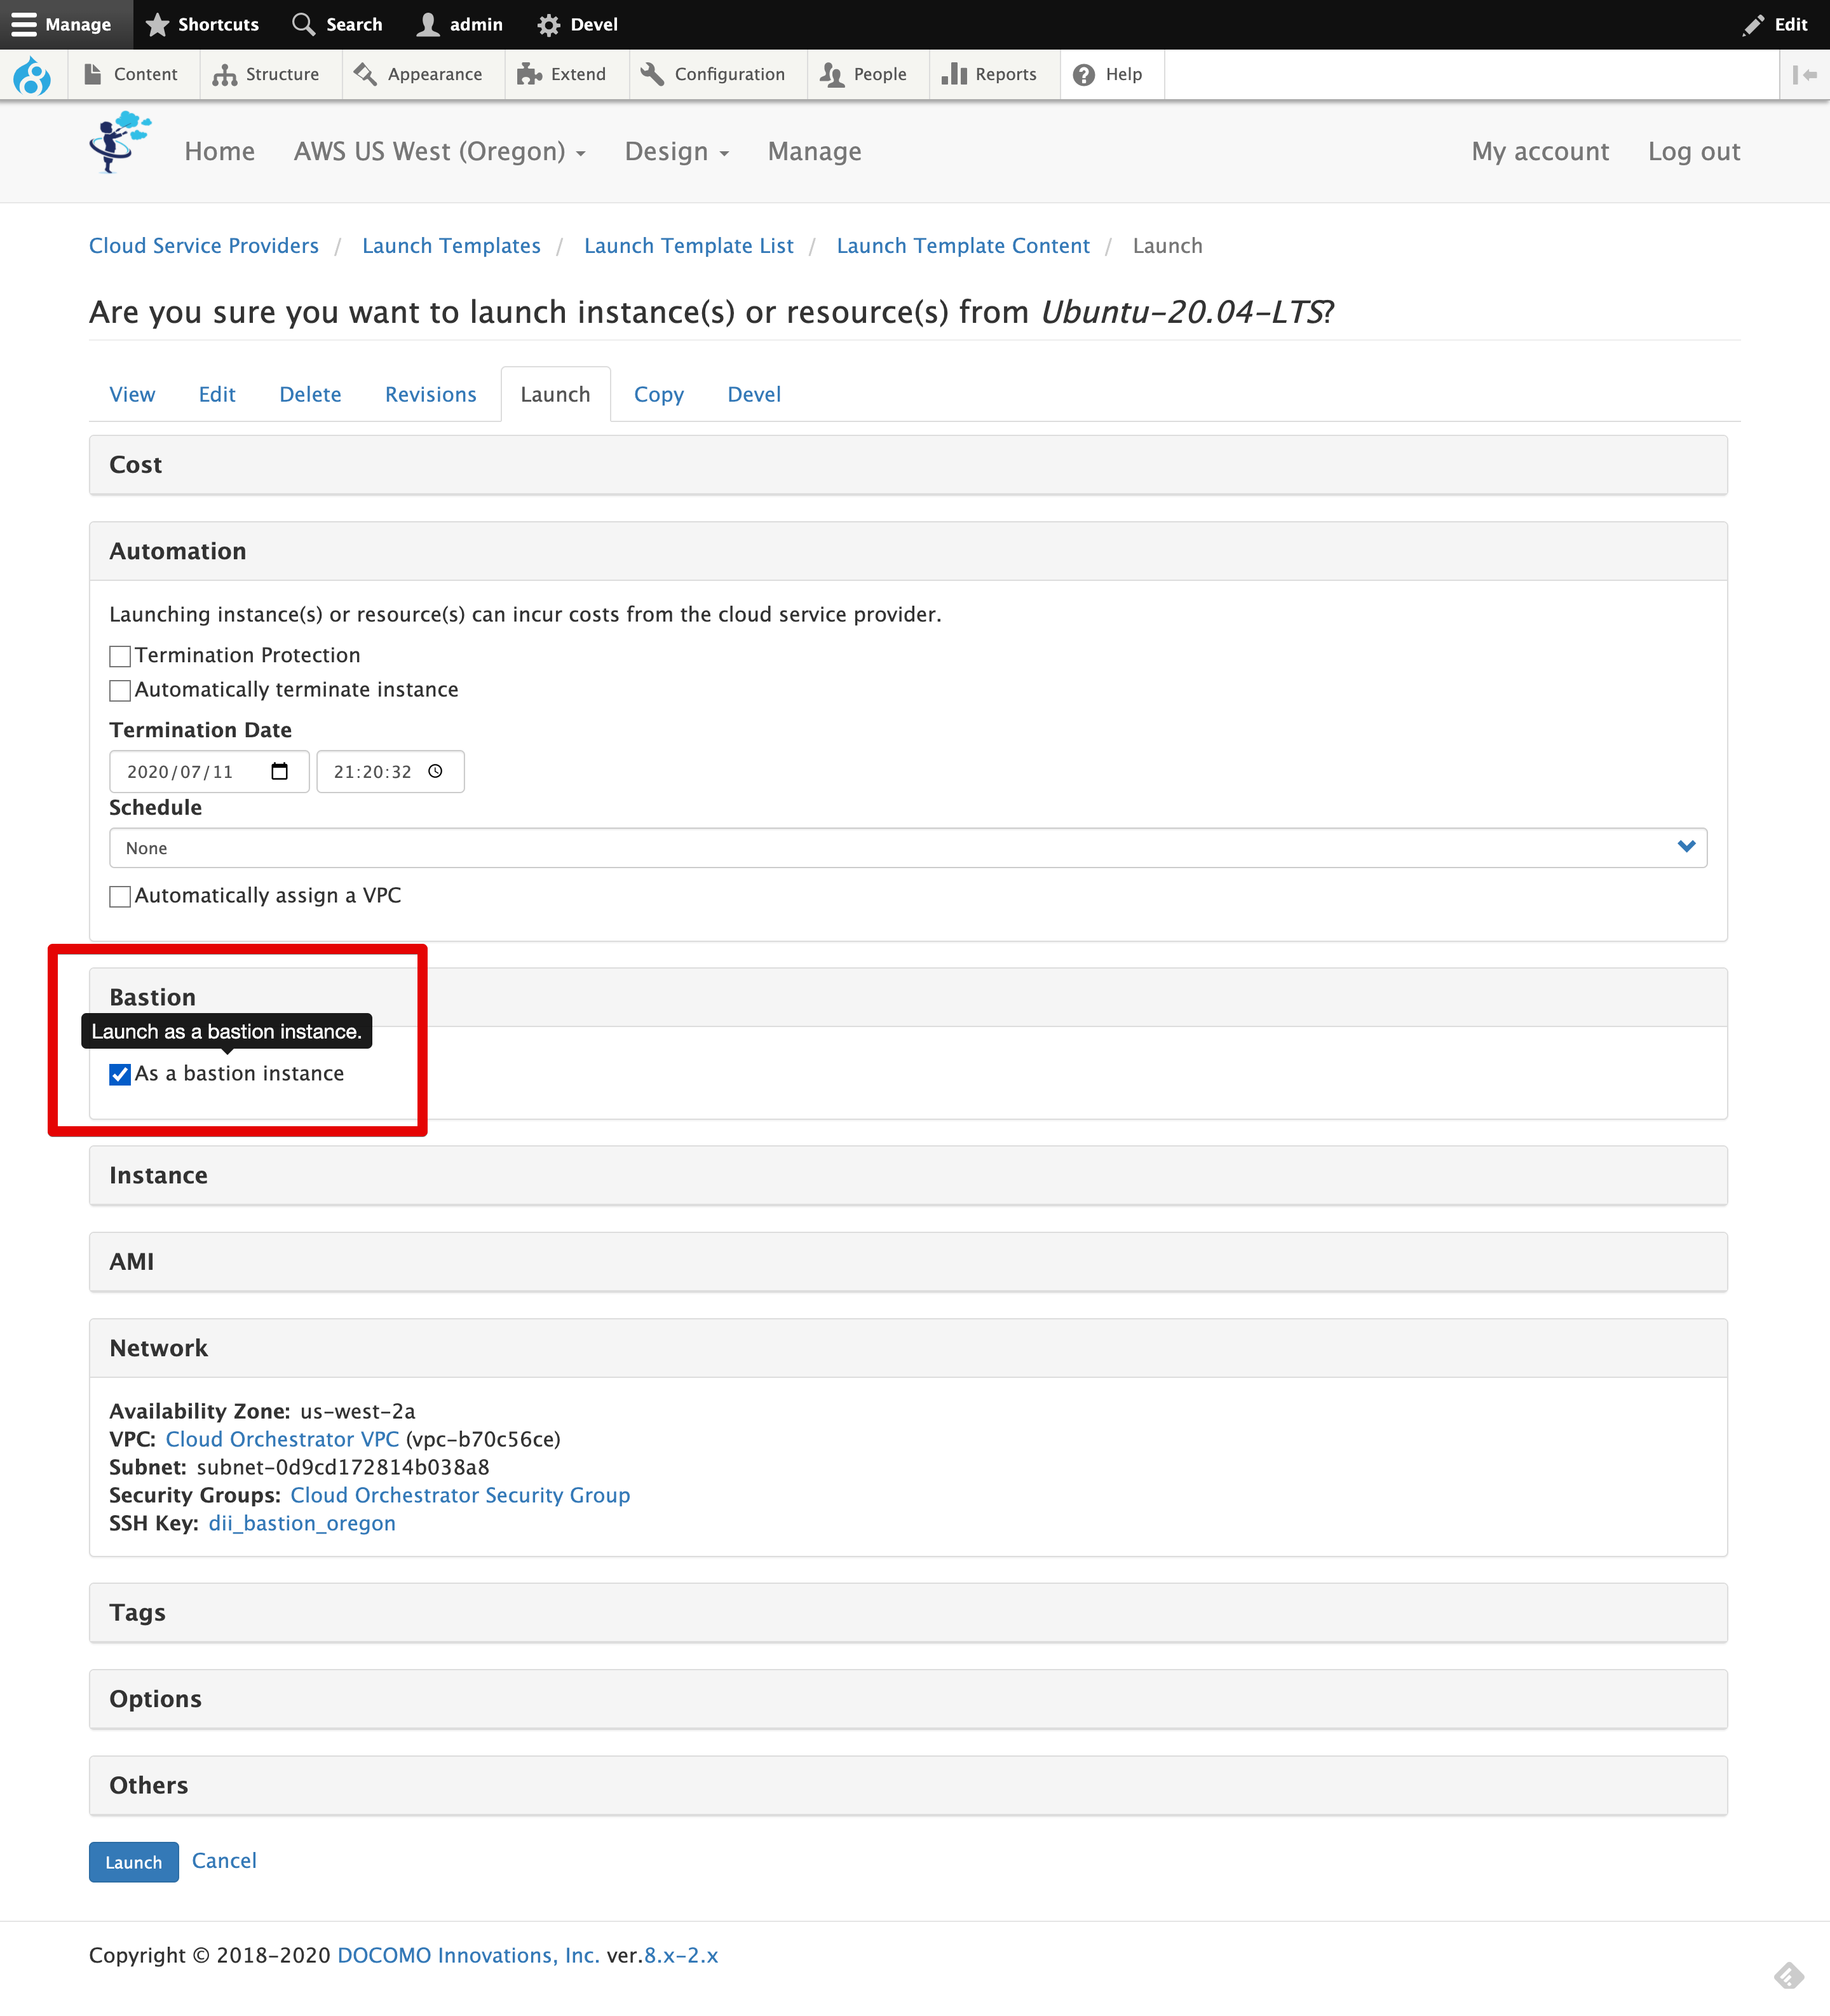Open the admin user menu
This screenshot has height=2016, width=1830.
460,24
